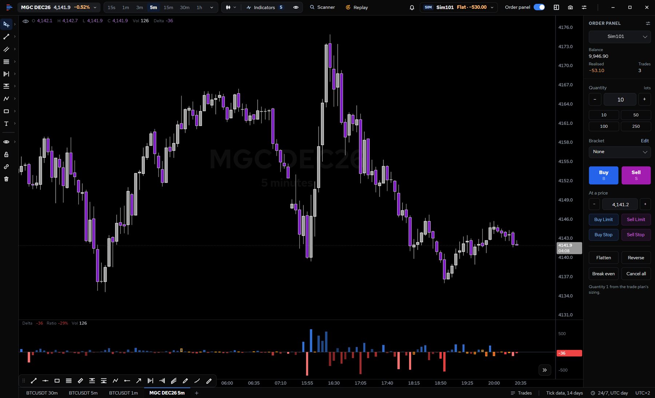
Task: Toggle the OHLC legend eye icon
Action: point(25,21)
